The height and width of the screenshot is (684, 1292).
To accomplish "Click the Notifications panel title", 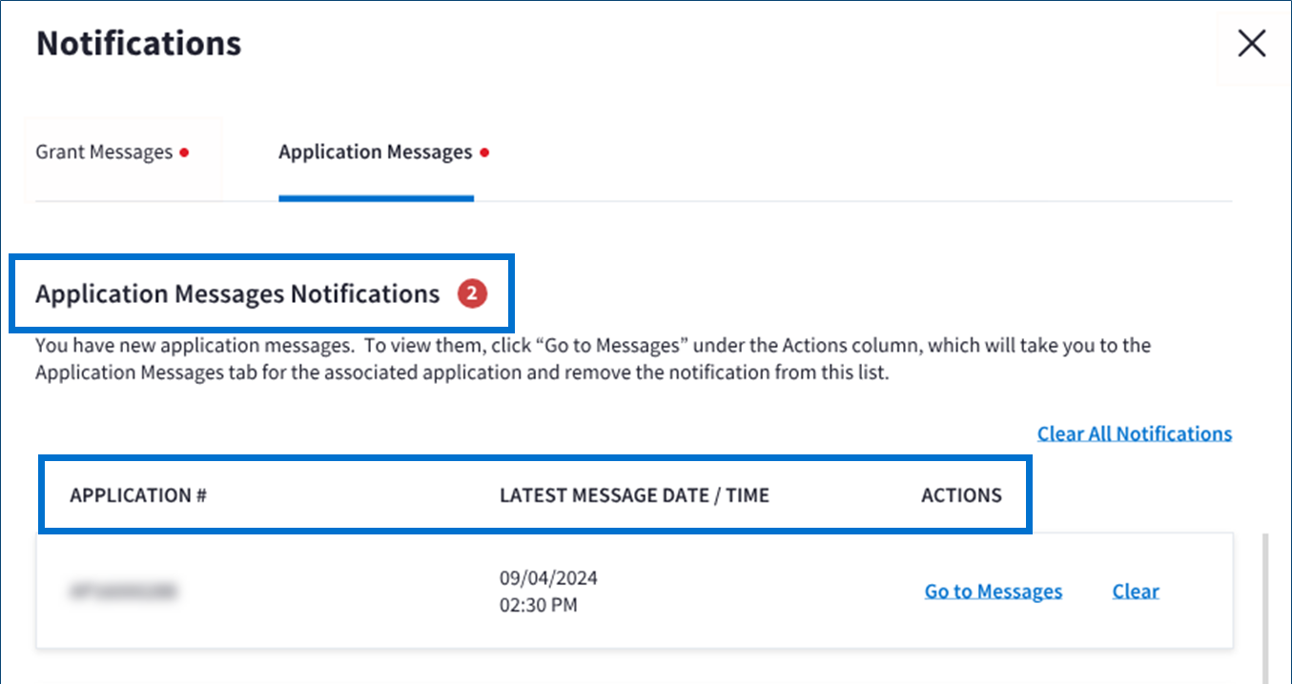I will tap(139, 44).
